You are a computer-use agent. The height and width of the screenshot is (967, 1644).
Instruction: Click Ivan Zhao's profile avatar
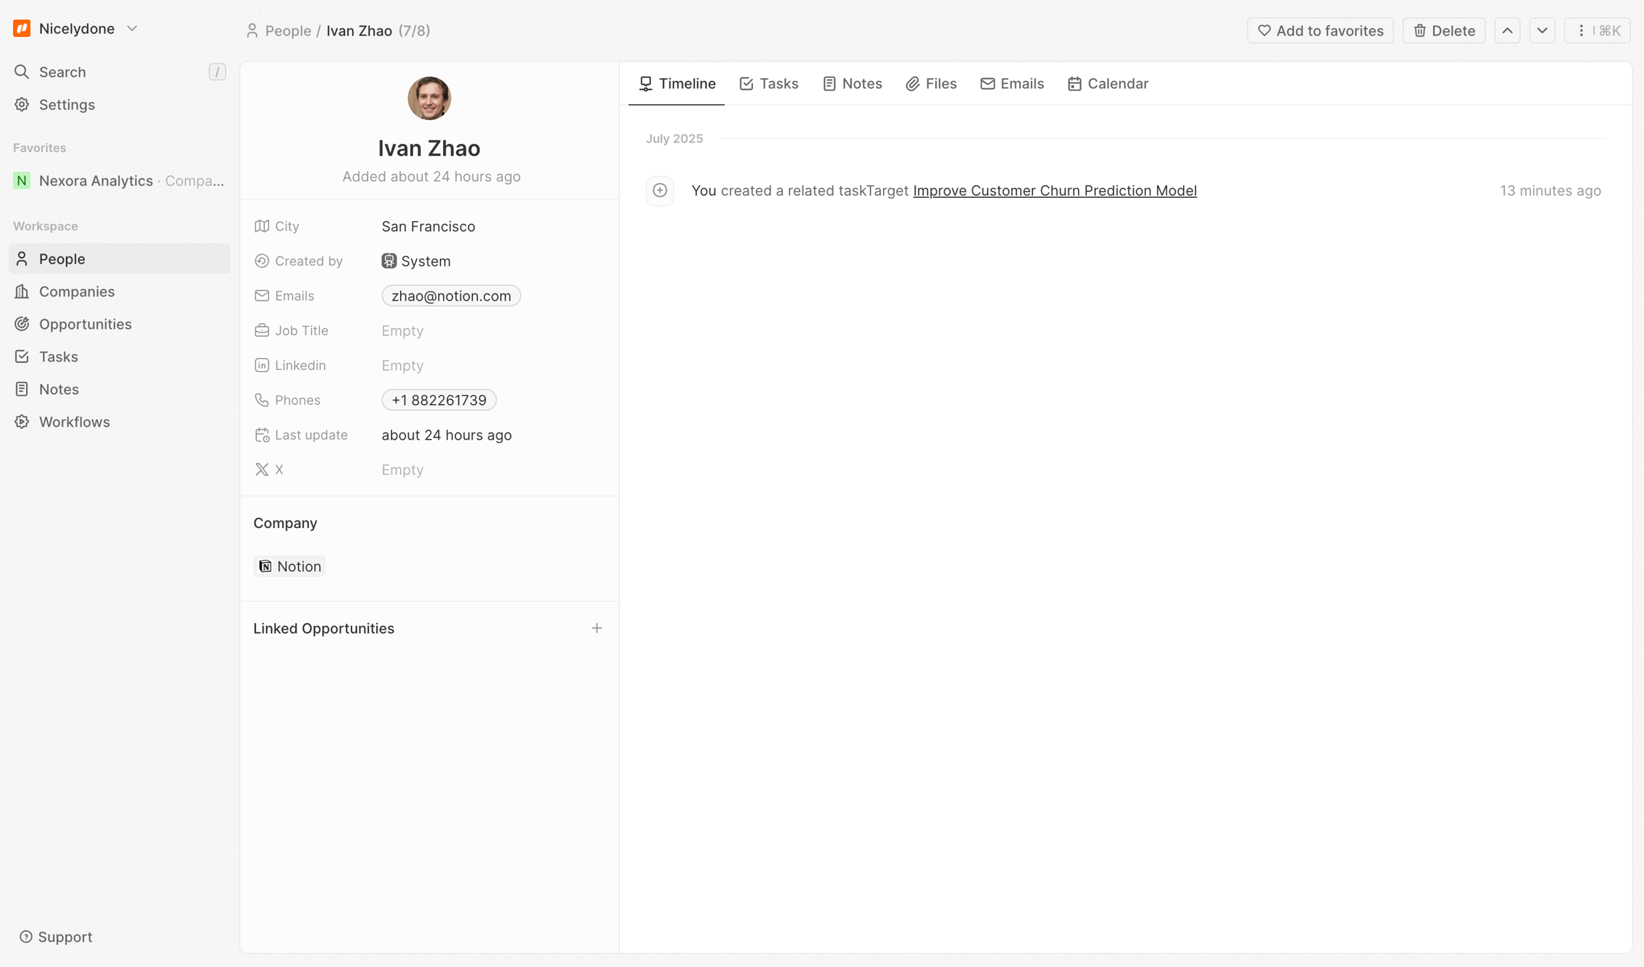(429, 98)
